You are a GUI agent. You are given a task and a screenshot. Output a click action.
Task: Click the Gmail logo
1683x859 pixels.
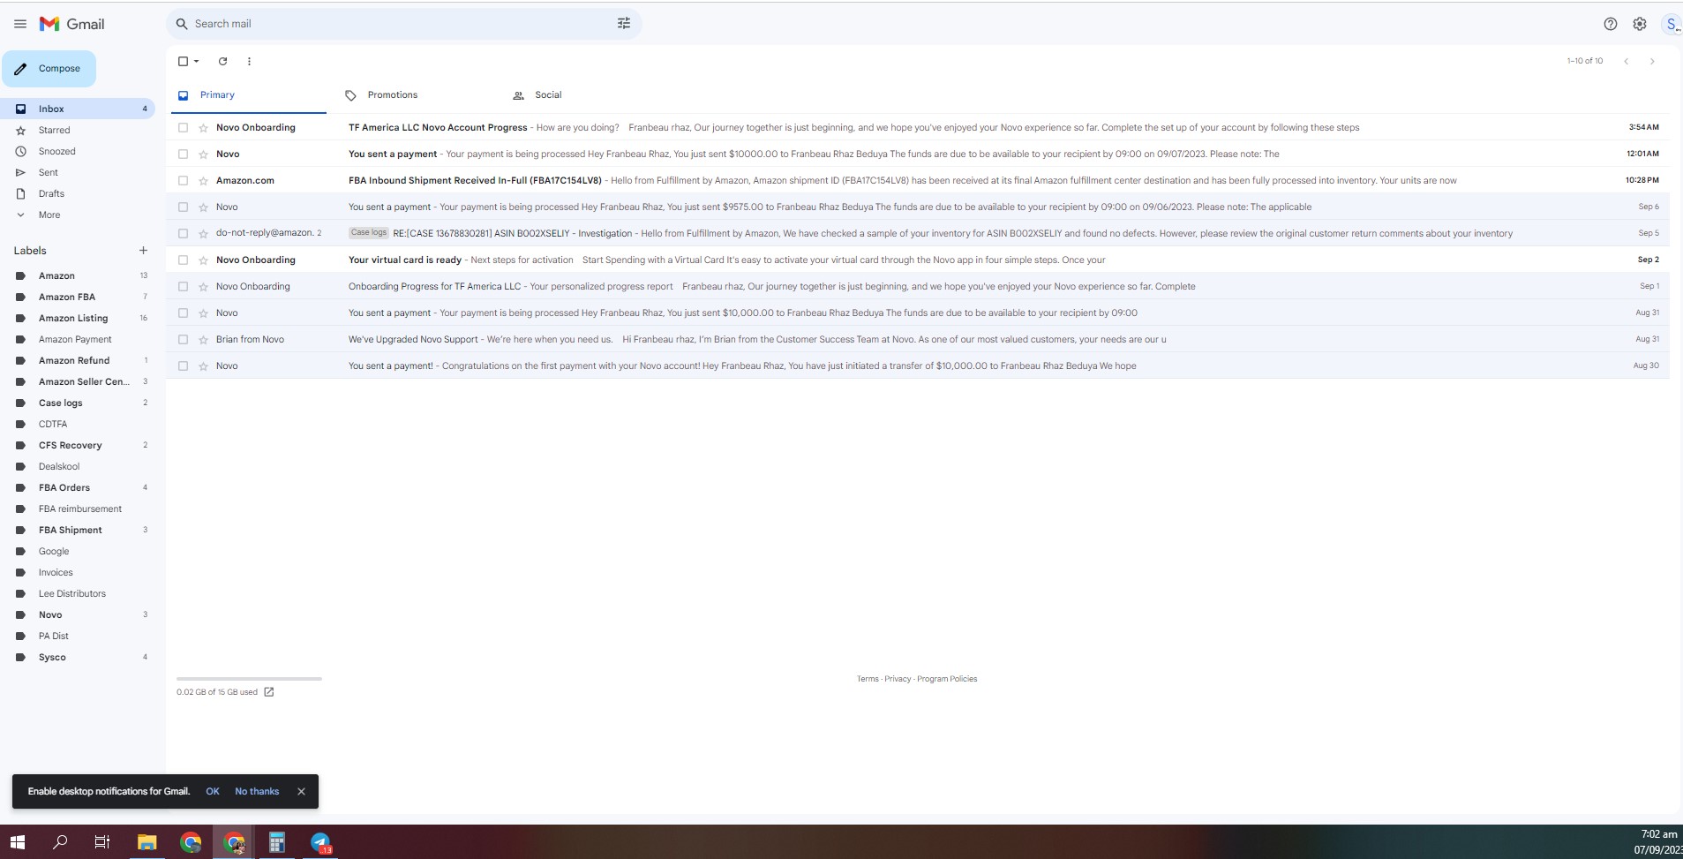(71, 24)
